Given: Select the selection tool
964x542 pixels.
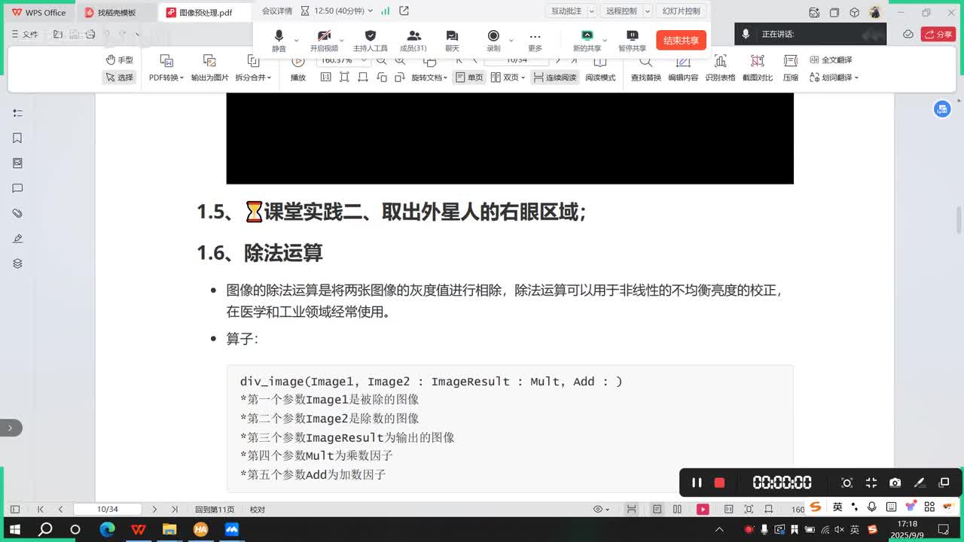Looking at the screenshot, I should pos(120,78).
